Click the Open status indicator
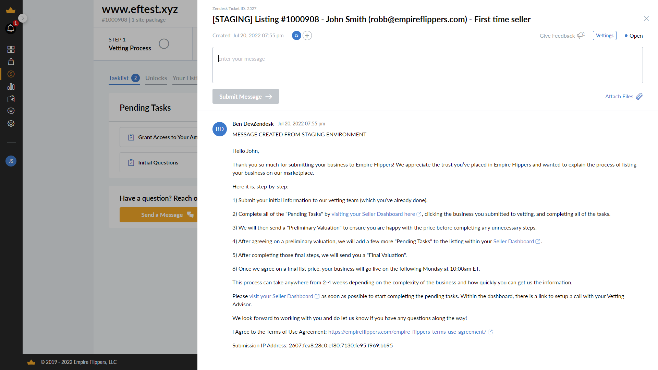The image size is (658, 370). tap(634, 36)
